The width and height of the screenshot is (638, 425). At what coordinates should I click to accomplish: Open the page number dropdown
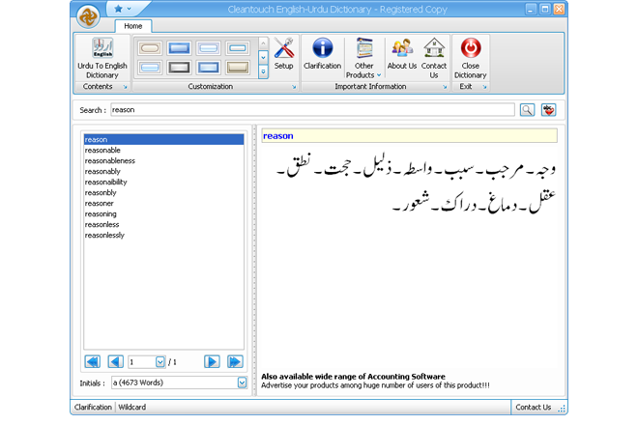click(x=160, y=361)
